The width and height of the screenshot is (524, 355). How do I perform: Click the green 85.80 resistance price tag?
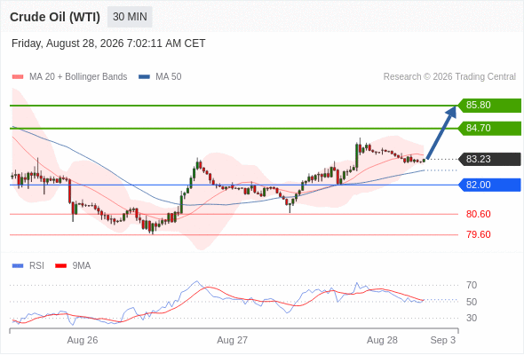489,106
